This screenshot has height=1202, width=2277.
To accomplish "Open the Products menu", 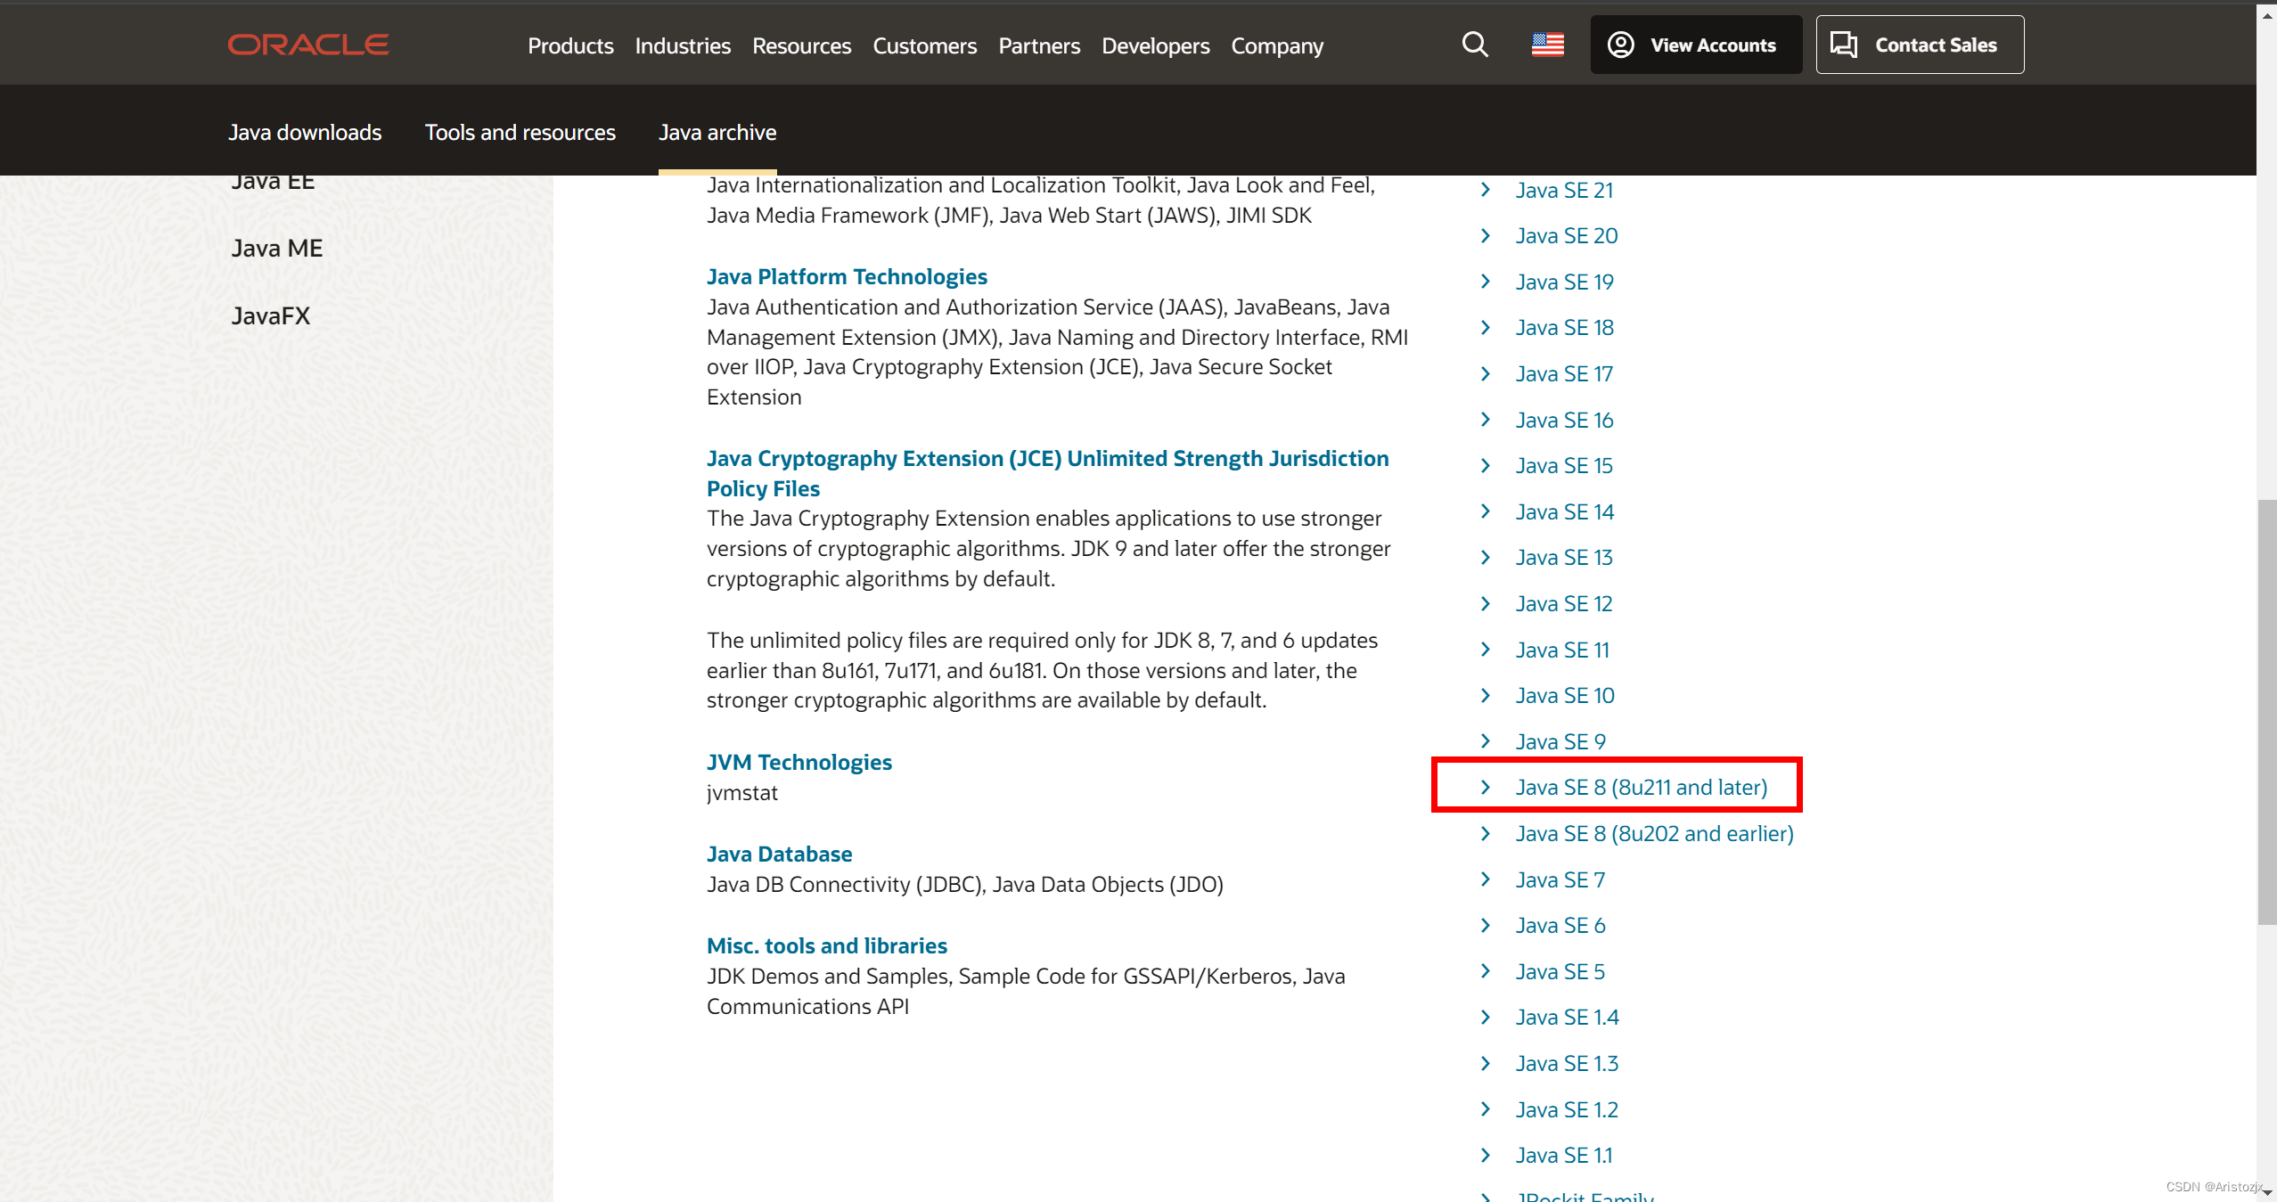I will [570, 45].
